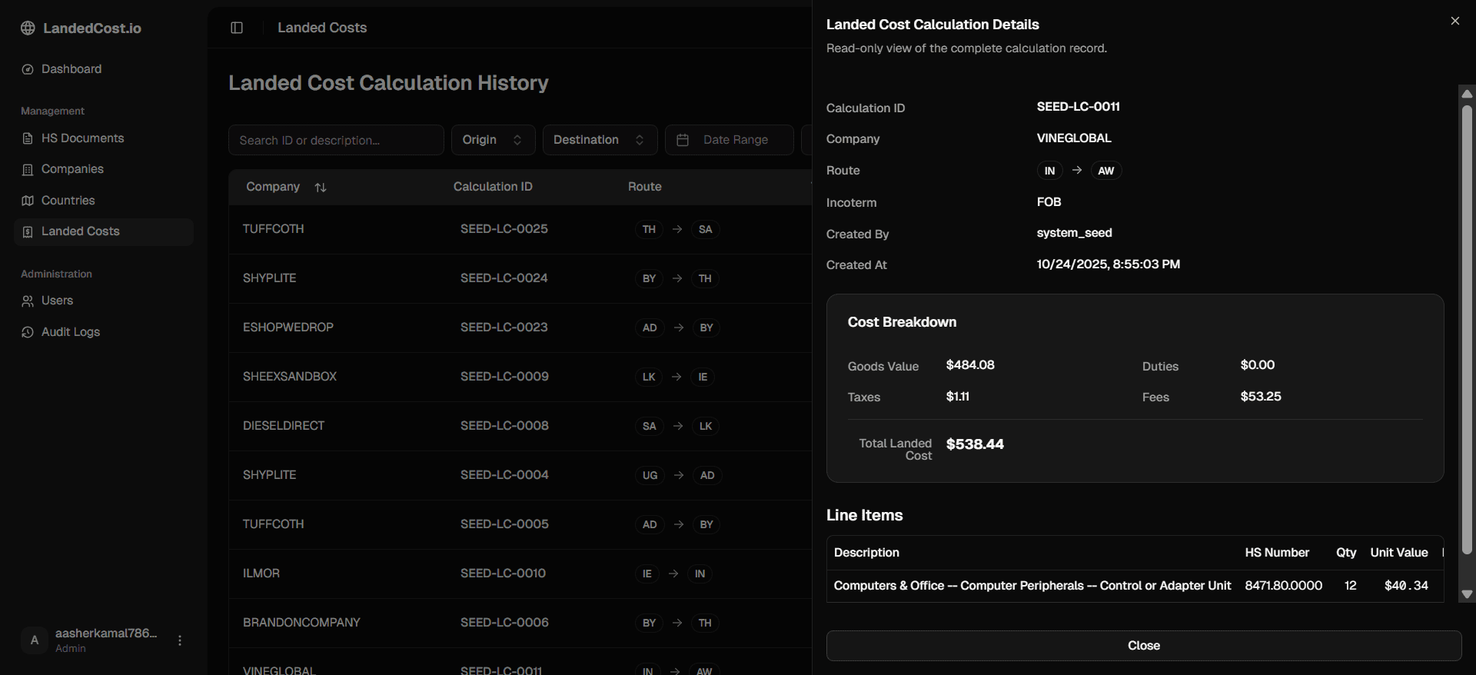Click the details panel scroll down arrow
Image resolution: width=1476 pixels, height=675 pixels.
[1467, 594]
